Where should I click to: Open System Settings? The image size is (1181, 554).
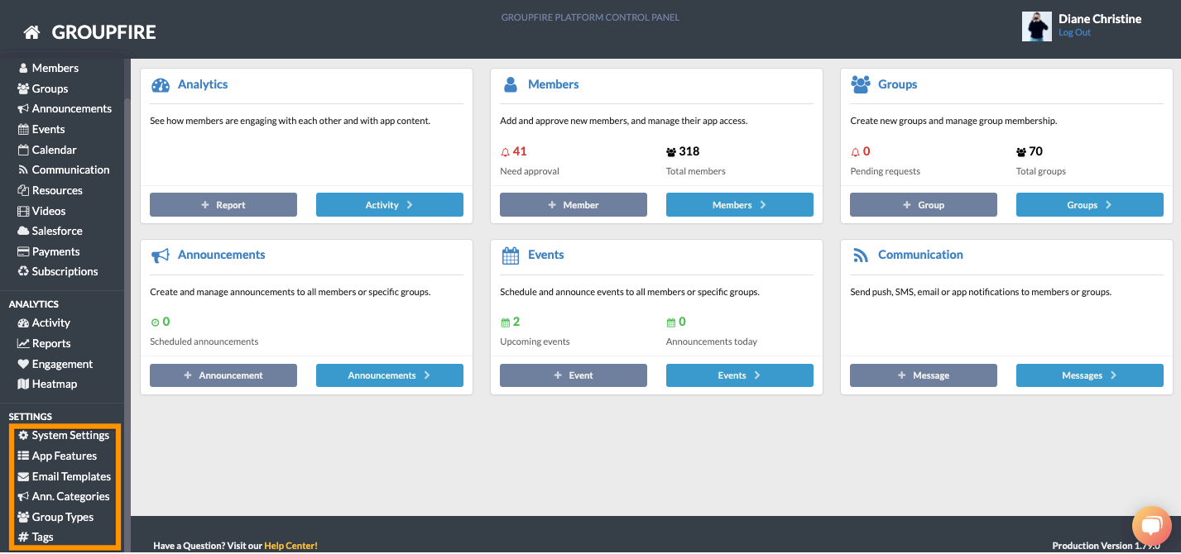(64, 435)
